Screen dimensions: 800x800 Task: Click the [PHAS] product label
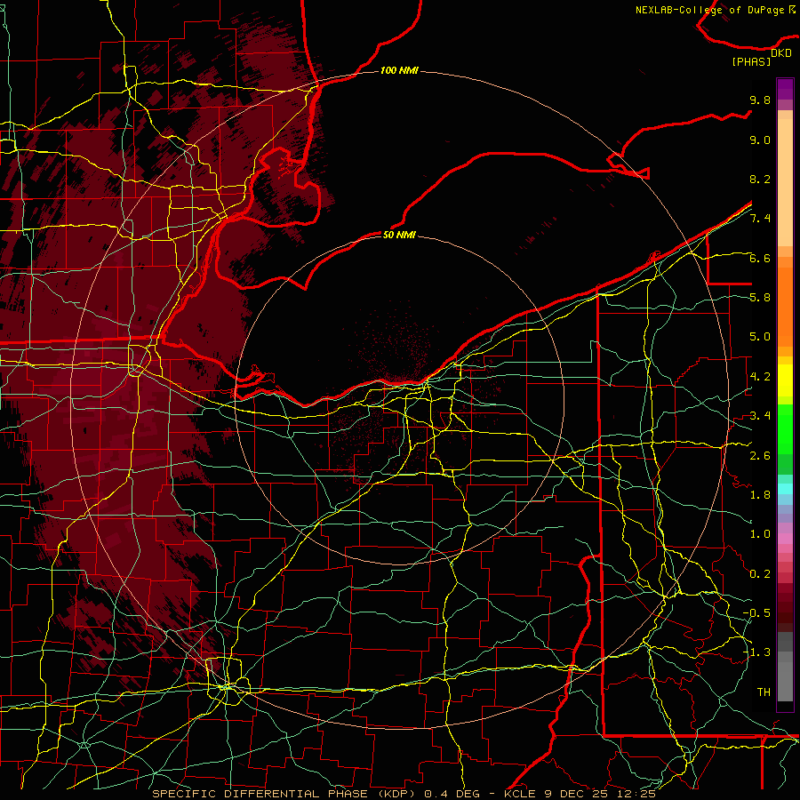(751, 61)
